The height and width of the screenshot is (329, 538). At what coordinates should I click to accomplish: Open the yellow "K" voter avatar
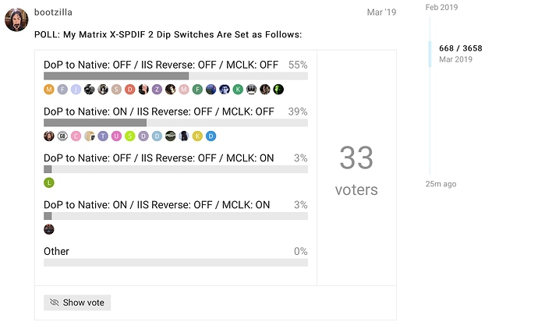point(197,136)
